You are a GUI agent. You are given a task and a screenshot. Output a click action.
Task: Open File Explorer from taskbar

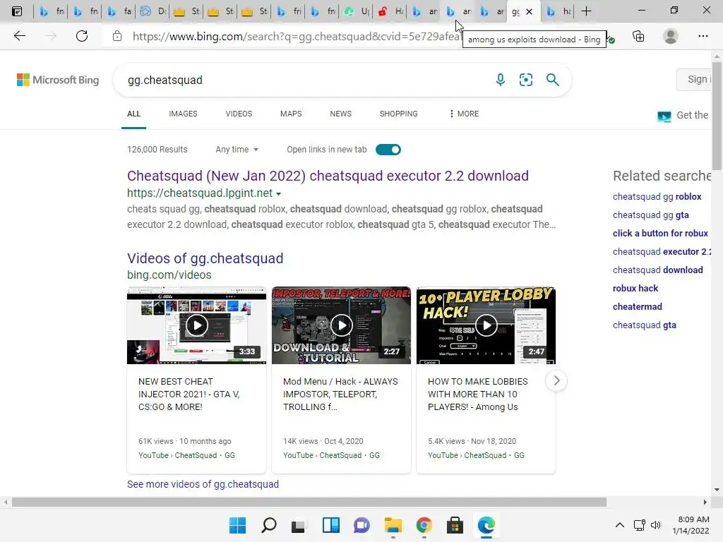[x=393, y=525]
